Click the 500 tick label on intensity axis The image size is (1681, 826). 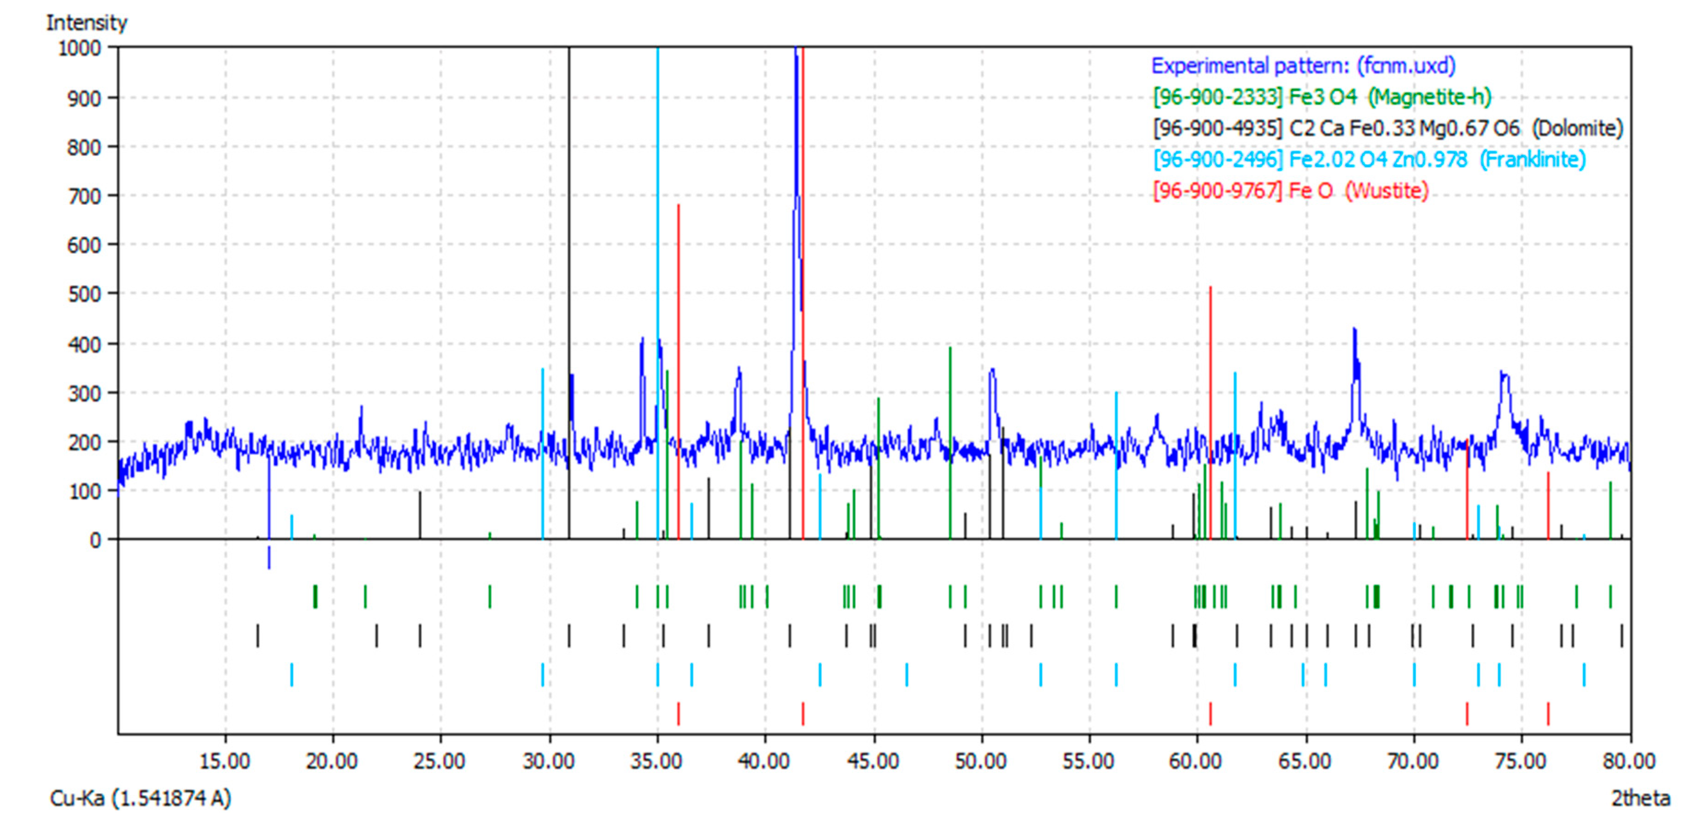[84, 294]
